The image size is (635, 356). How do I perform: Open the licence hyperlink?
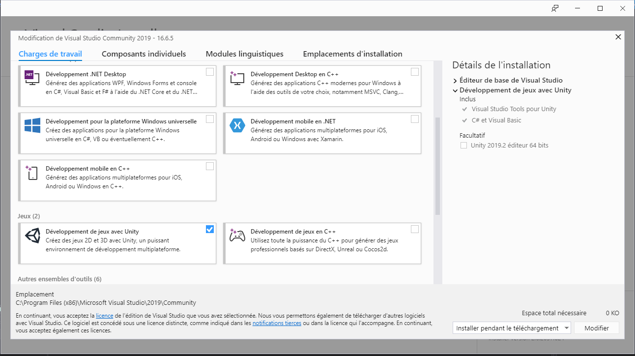click(104, 315)
